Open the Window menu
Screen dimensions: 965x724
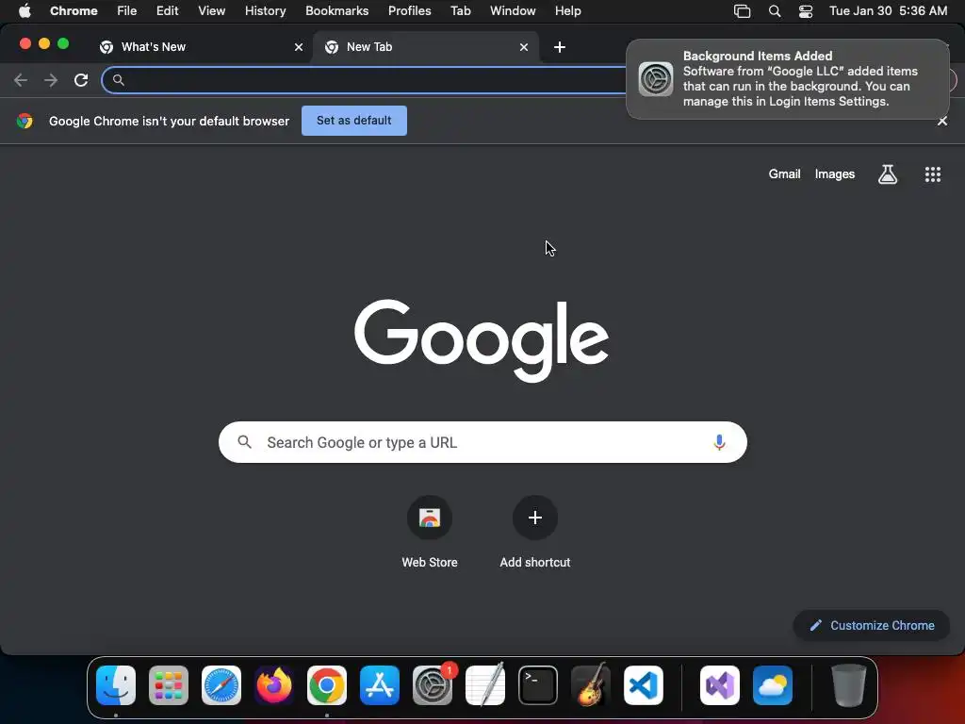coord(513,11)
